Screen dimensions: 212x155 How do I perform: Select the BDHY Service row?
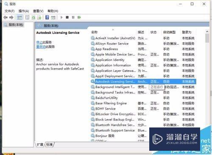coord(143,108)
